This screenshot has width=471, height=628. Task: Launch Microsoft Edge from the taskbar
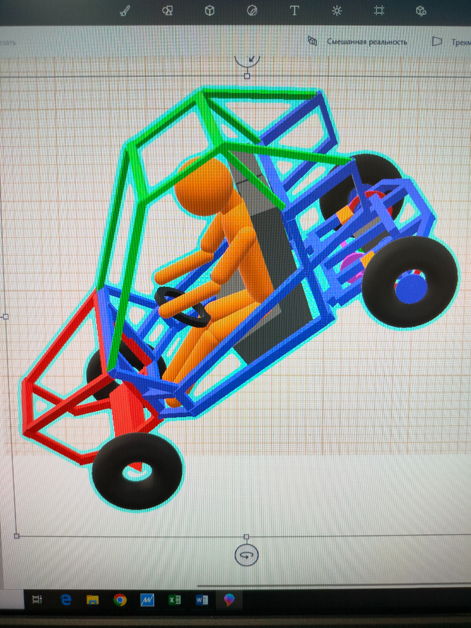click(x=66, y=600)
